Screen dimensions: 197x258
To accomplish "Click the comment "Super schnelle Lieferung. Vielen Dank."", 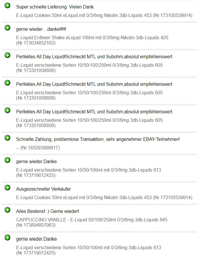I will [x=55, y=7].
